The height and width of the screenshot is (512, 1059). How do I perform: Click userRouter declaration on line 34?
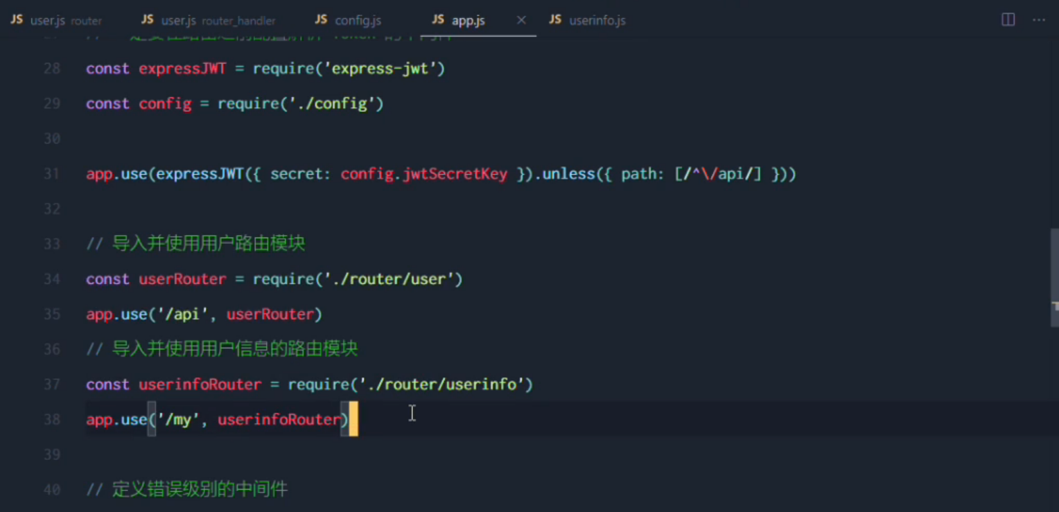(x=182, y=279)
